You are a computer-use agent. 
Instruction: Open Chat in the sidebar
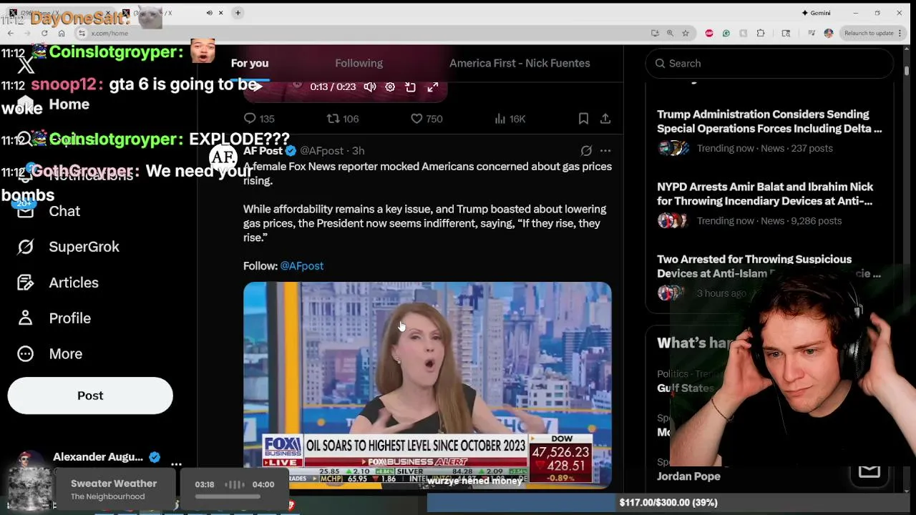pos(64,212)
